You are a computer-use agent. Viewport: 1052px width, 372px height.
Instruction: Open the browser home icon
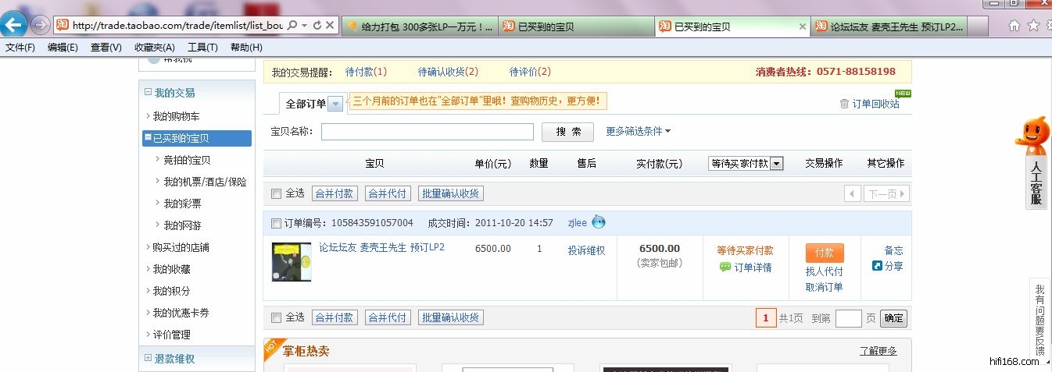[x=1014, y=26]
